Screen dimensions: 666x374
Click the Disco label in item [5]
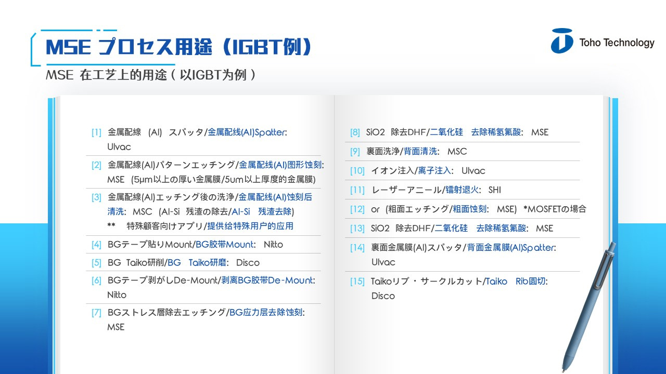(x=247, y=263)
